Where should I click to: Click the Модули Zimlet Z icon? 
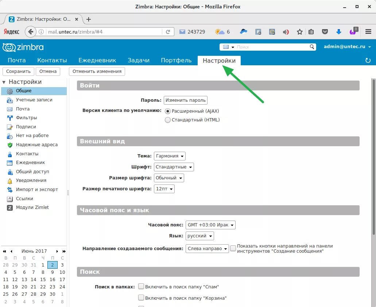coord(9,208)
